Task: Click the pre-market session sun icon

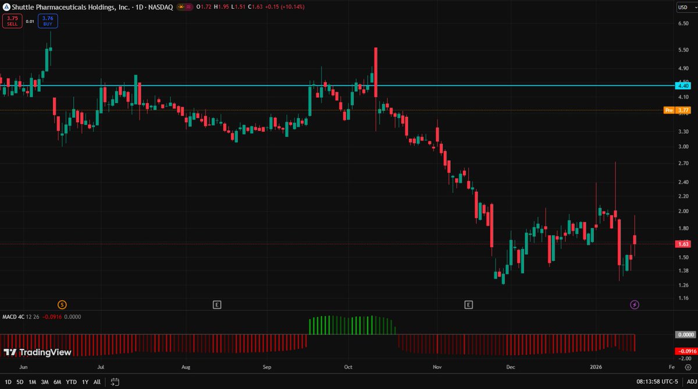Action: tap(181, 7)
